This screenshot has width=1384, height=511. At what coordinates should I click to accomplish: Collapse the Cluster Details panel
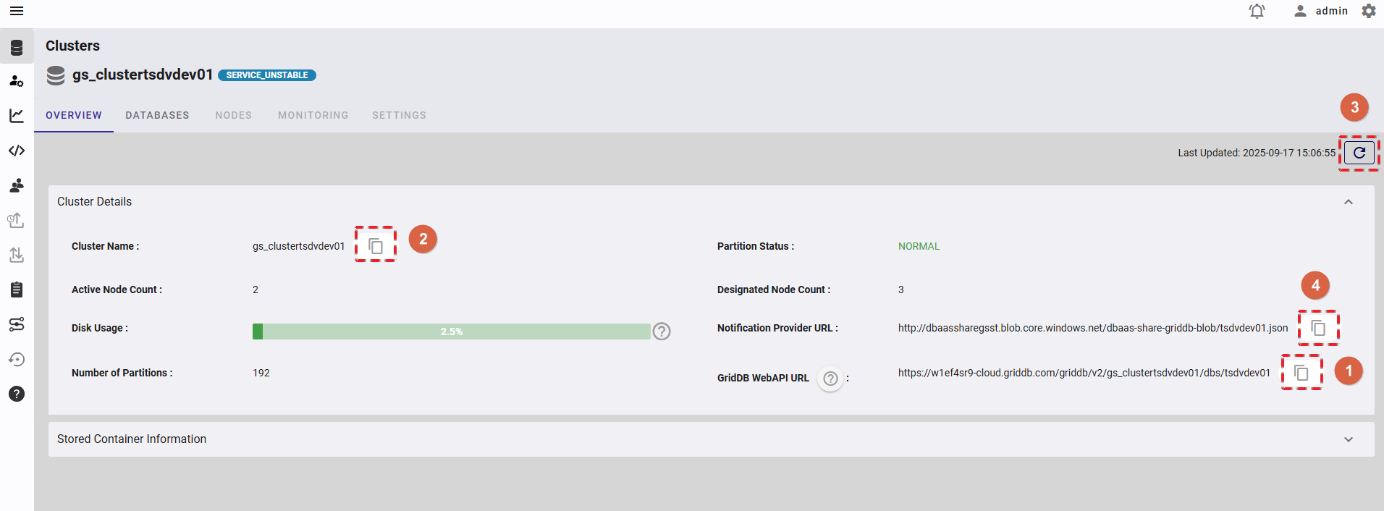point(1349,202)
